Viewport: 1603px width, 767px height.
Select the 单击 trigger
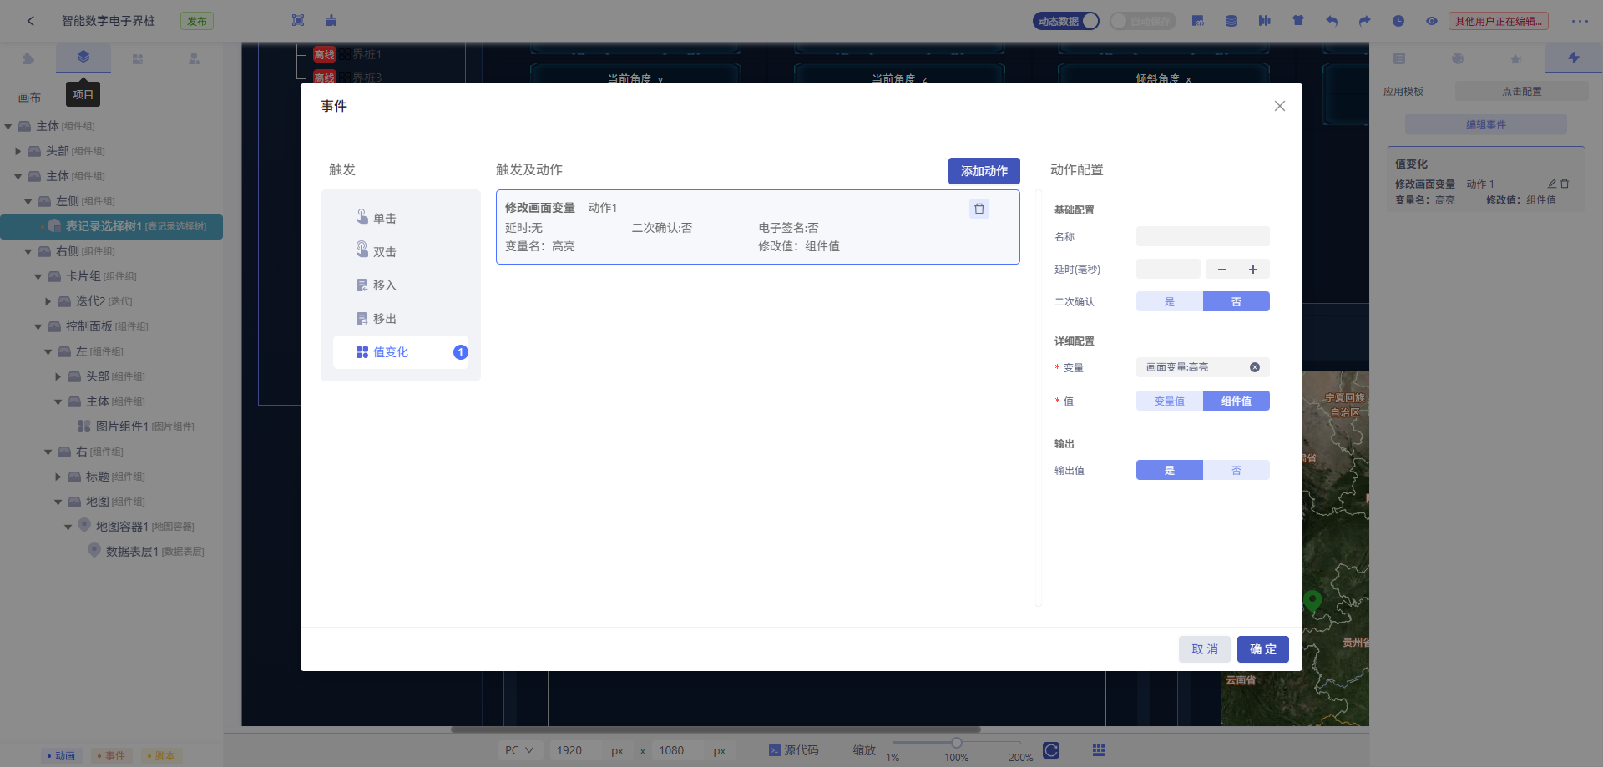(401, 218)
